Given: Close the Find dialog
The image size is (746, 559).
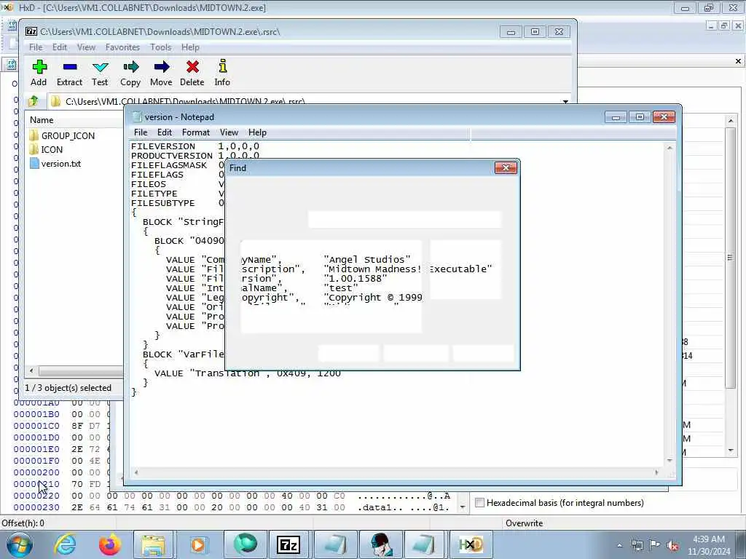Looking at the screenshot, I should [506, 168].
